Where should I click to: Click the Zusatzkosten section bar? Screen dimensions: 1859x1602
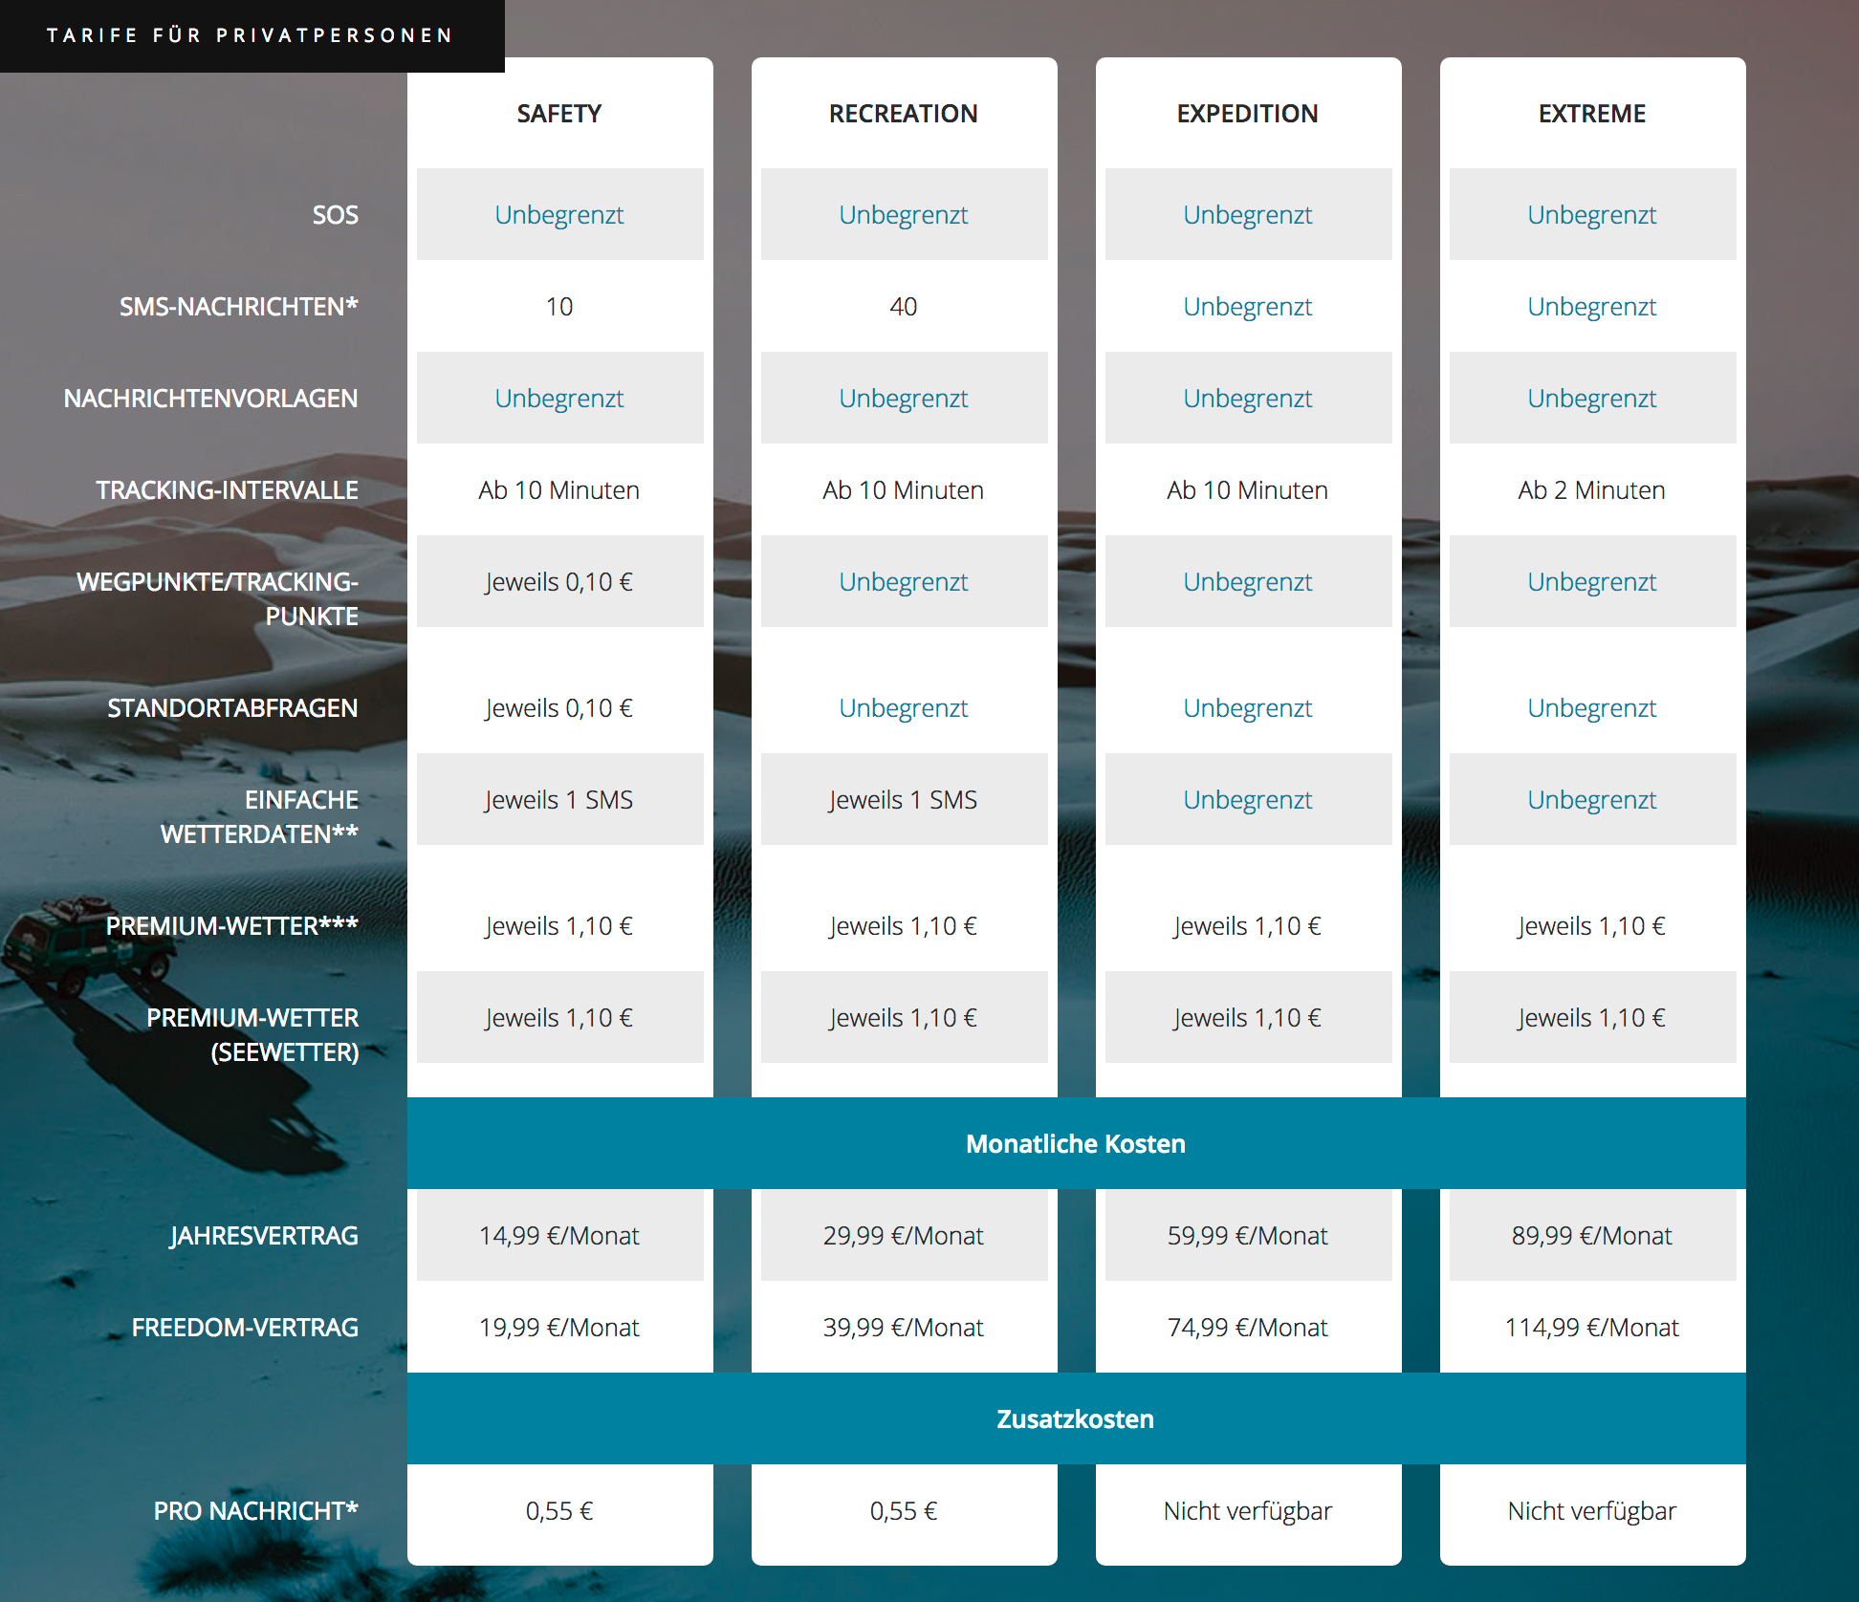click(x=1076, y=1419)
